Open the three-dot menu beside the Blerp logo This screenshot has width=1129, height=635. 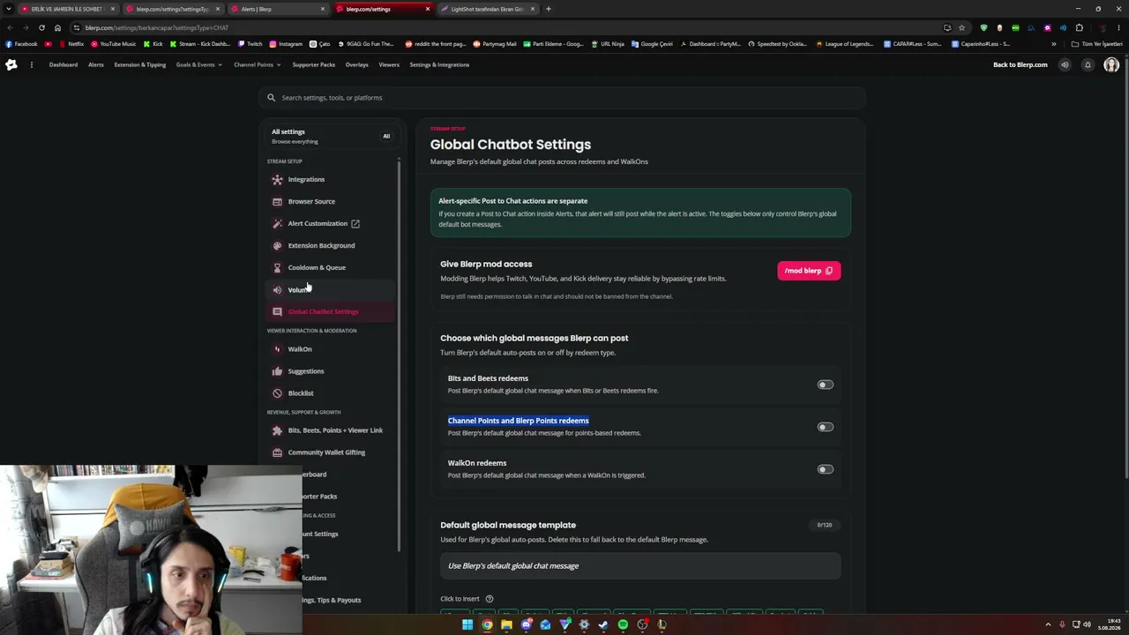(x=31, y=64)
